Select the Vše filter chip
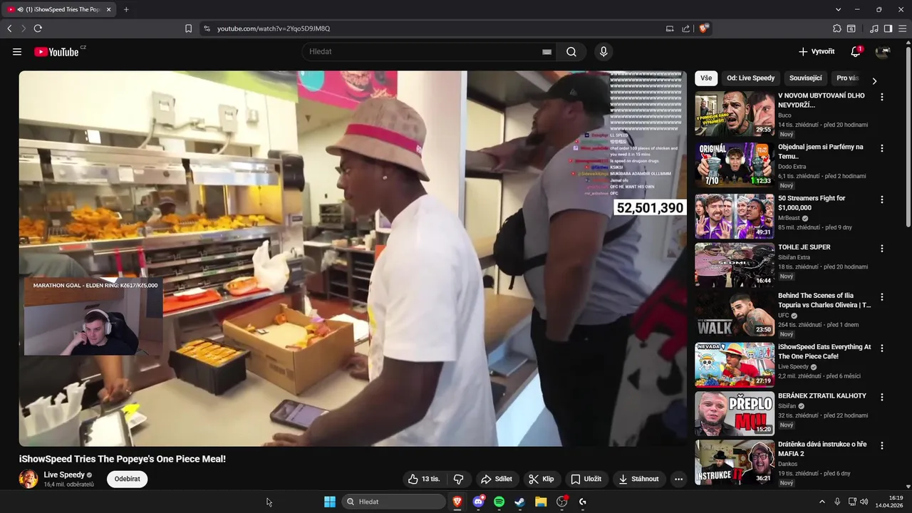The image size is (912, 513). tap(705, 78)
